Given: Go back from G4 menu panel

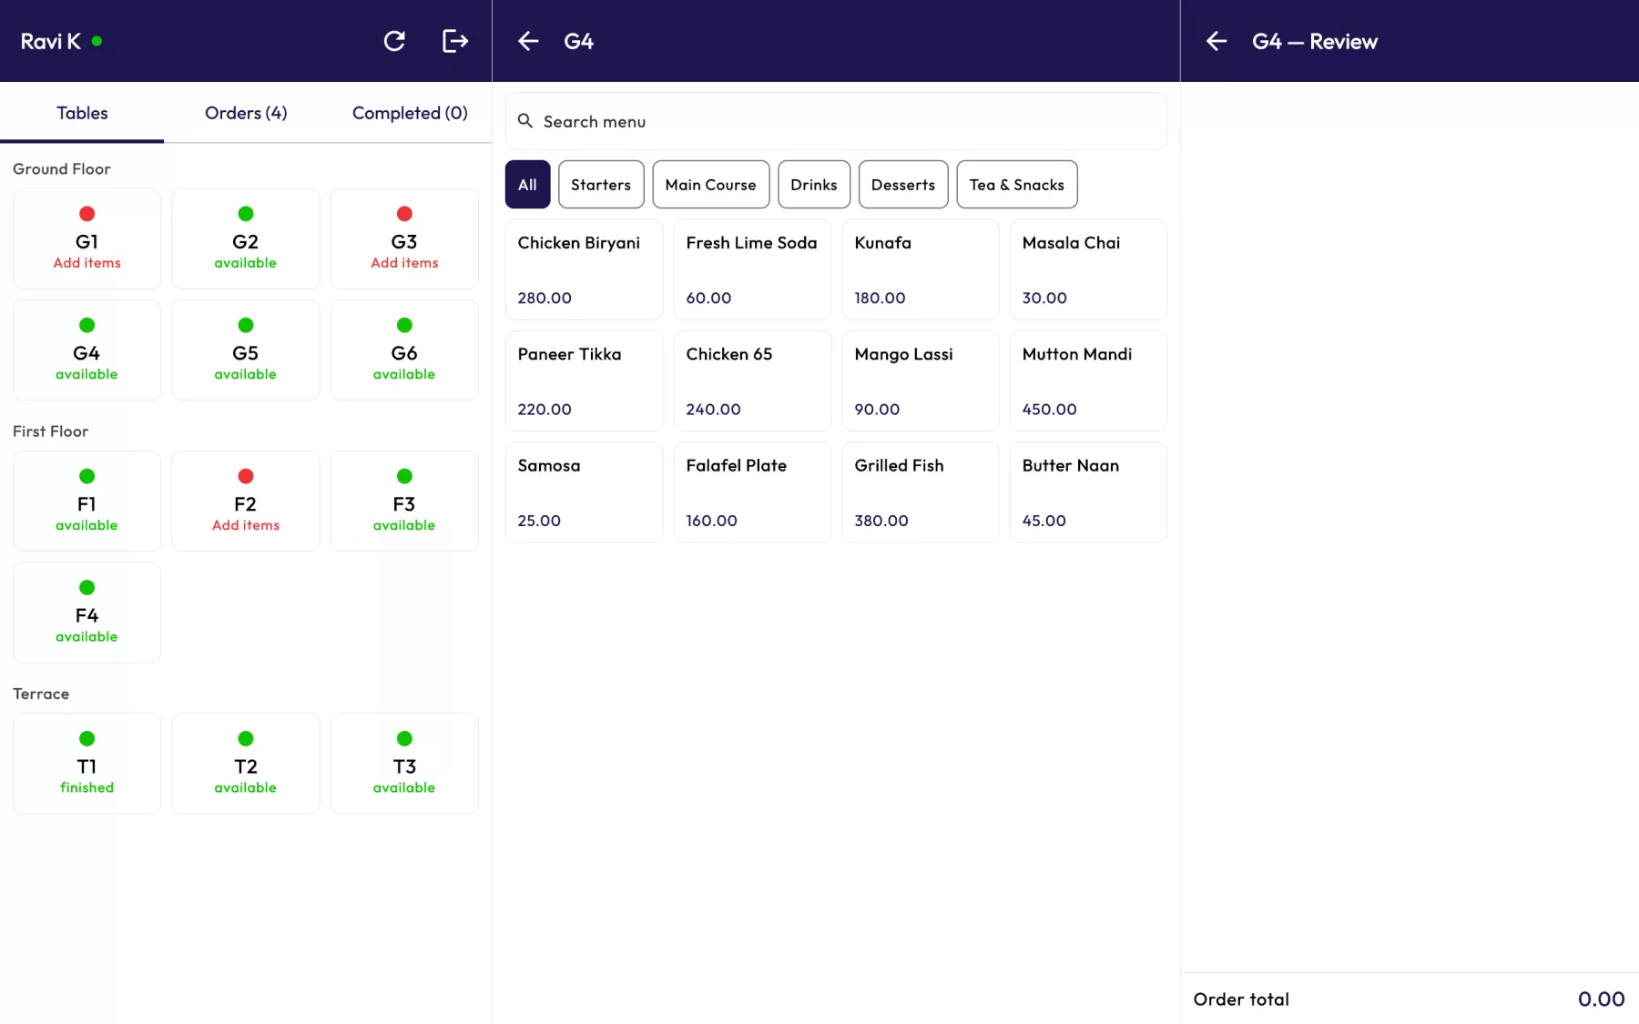Looking at the screenshot, I should pyautogui.click(x=528, y=41).
